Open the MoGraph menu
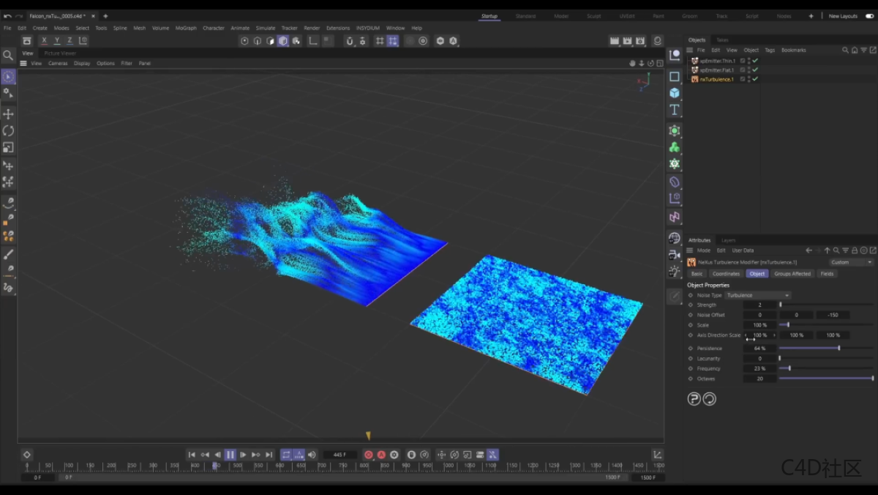 tap(186, 28)
